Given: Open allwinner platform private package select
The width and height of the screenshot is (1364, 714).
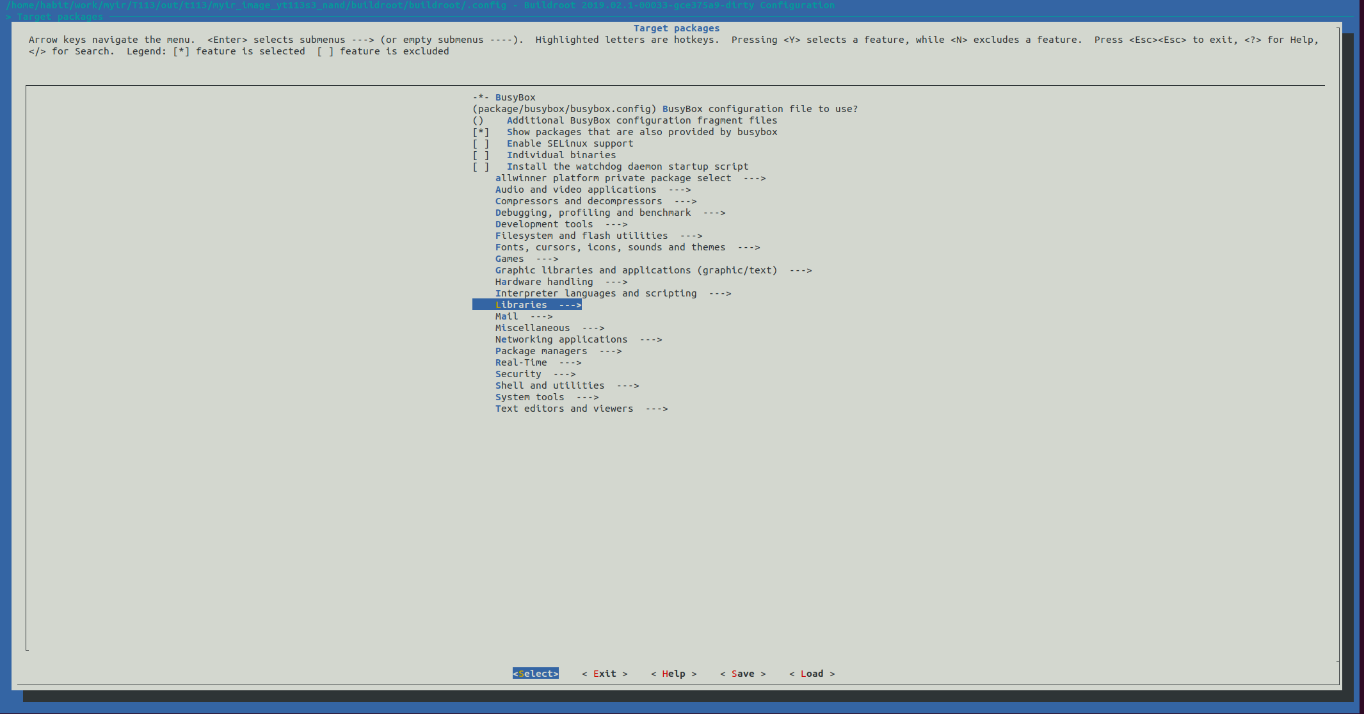Looking at the screenshot, I should 630,178.
